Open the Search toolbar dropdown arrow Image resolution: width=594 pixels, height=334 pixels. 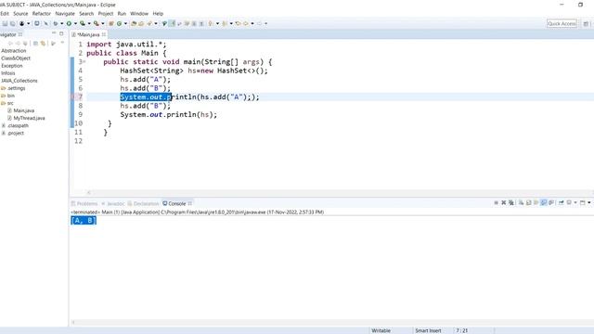pos(155,23)
